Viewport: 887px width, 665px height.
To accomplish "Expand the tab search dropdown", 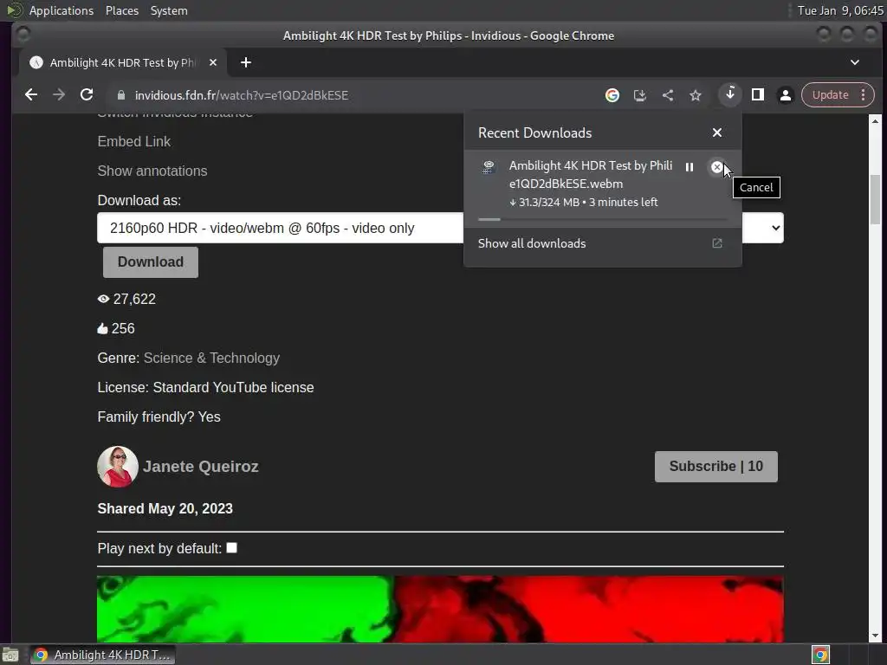I will pyautogui.click(x=855, y=62).
